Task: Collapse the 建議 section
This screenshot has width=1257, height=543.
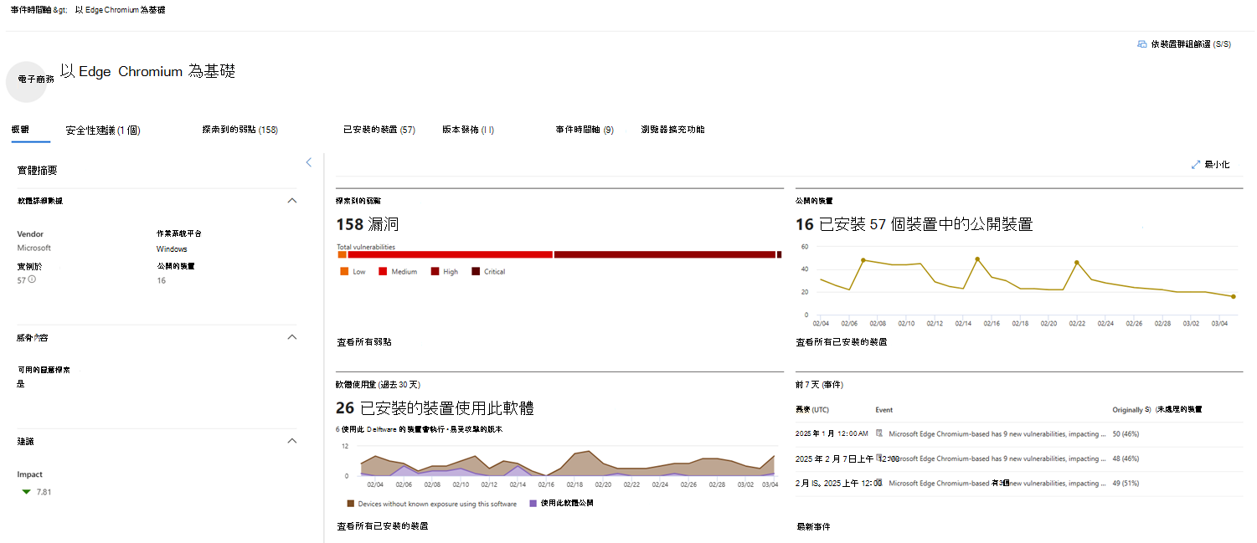Action: (x=292, y=441)
